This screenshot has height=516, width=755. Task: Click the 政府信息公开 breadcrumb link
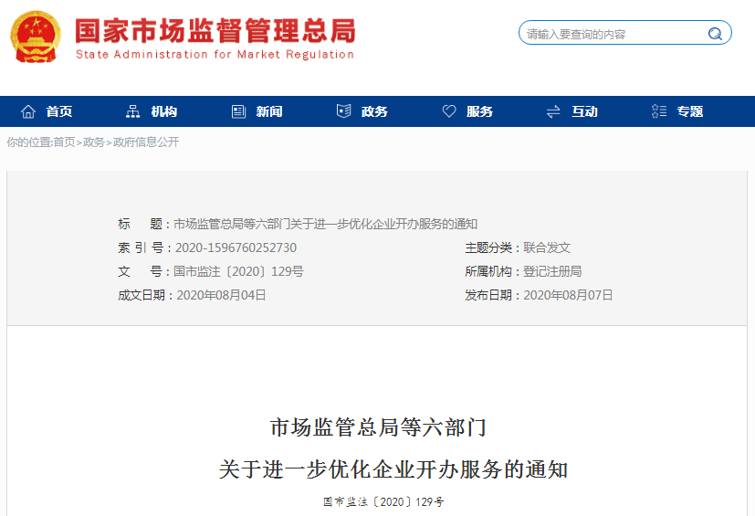[x=146, y=142]
